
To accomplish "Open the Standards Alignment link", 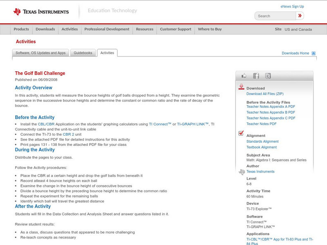I will 262,141.
